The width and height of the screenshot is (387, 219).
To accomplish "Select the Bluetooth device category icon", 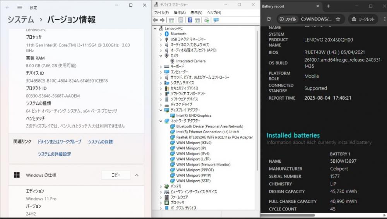I will coord(166,34).
